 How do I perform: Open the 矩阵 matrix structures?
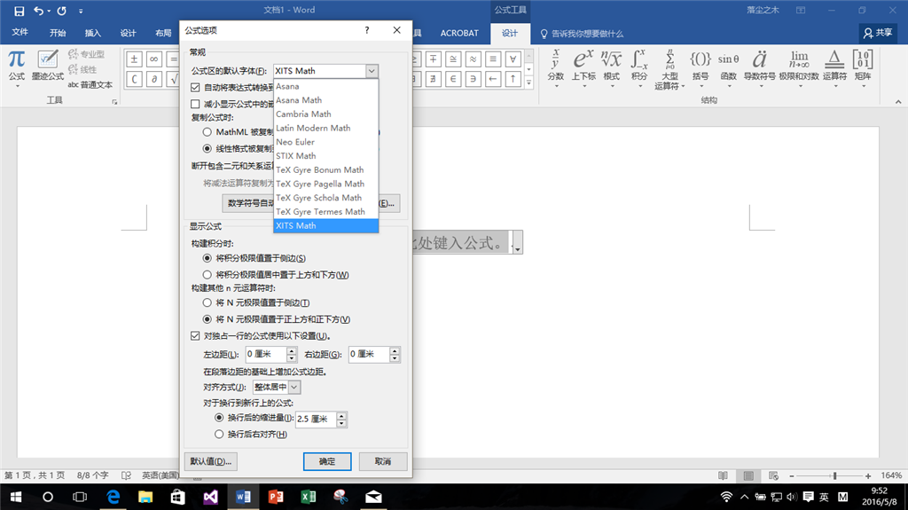pyautogui.click(x=863, y=67)
